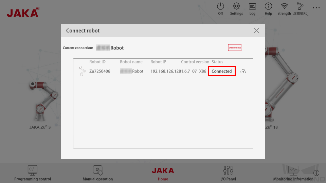Select robot ID Zu7250406
The height and width of the screenshot is (183, 326).
[100, 71]
